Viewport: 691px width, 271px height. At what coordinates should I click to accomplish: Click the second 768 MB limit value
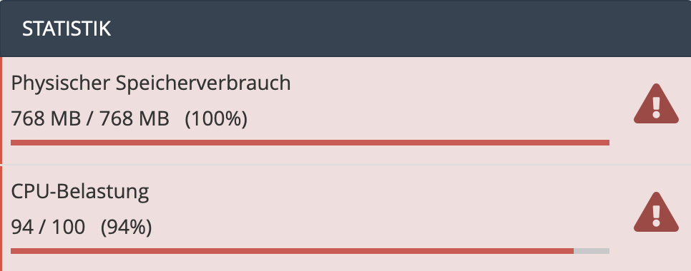coord(134,119)
